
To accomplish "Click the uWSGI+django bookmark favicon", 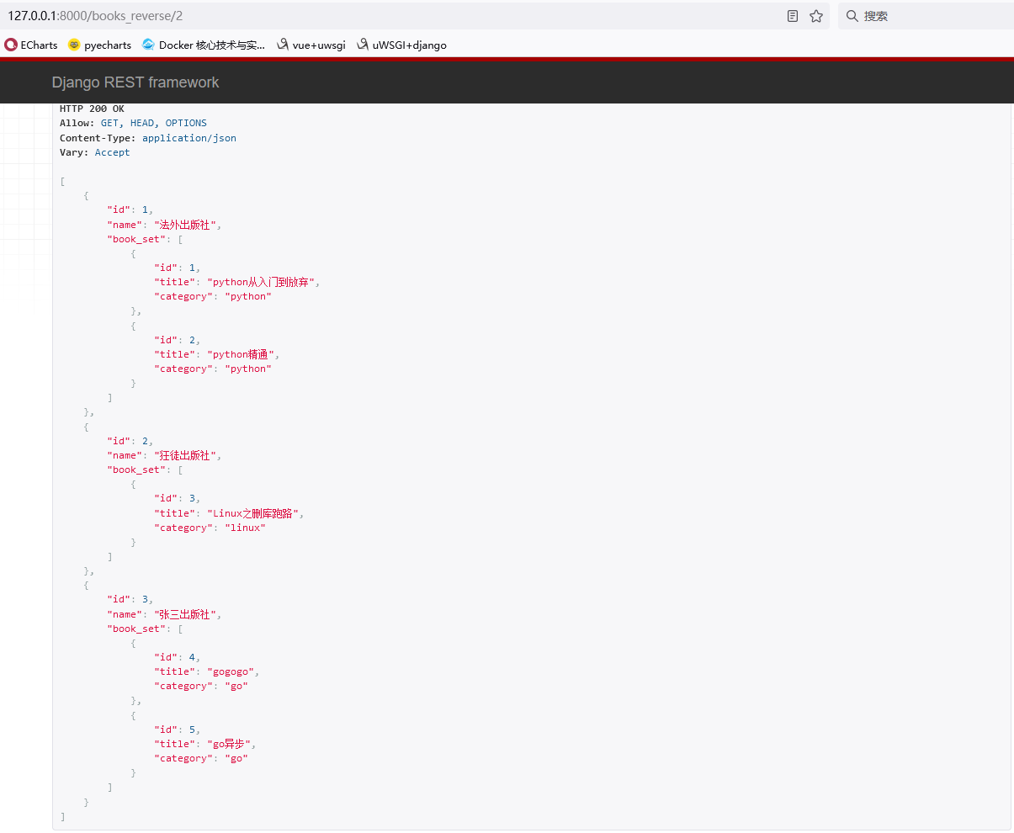I will [x=363, y=45].
